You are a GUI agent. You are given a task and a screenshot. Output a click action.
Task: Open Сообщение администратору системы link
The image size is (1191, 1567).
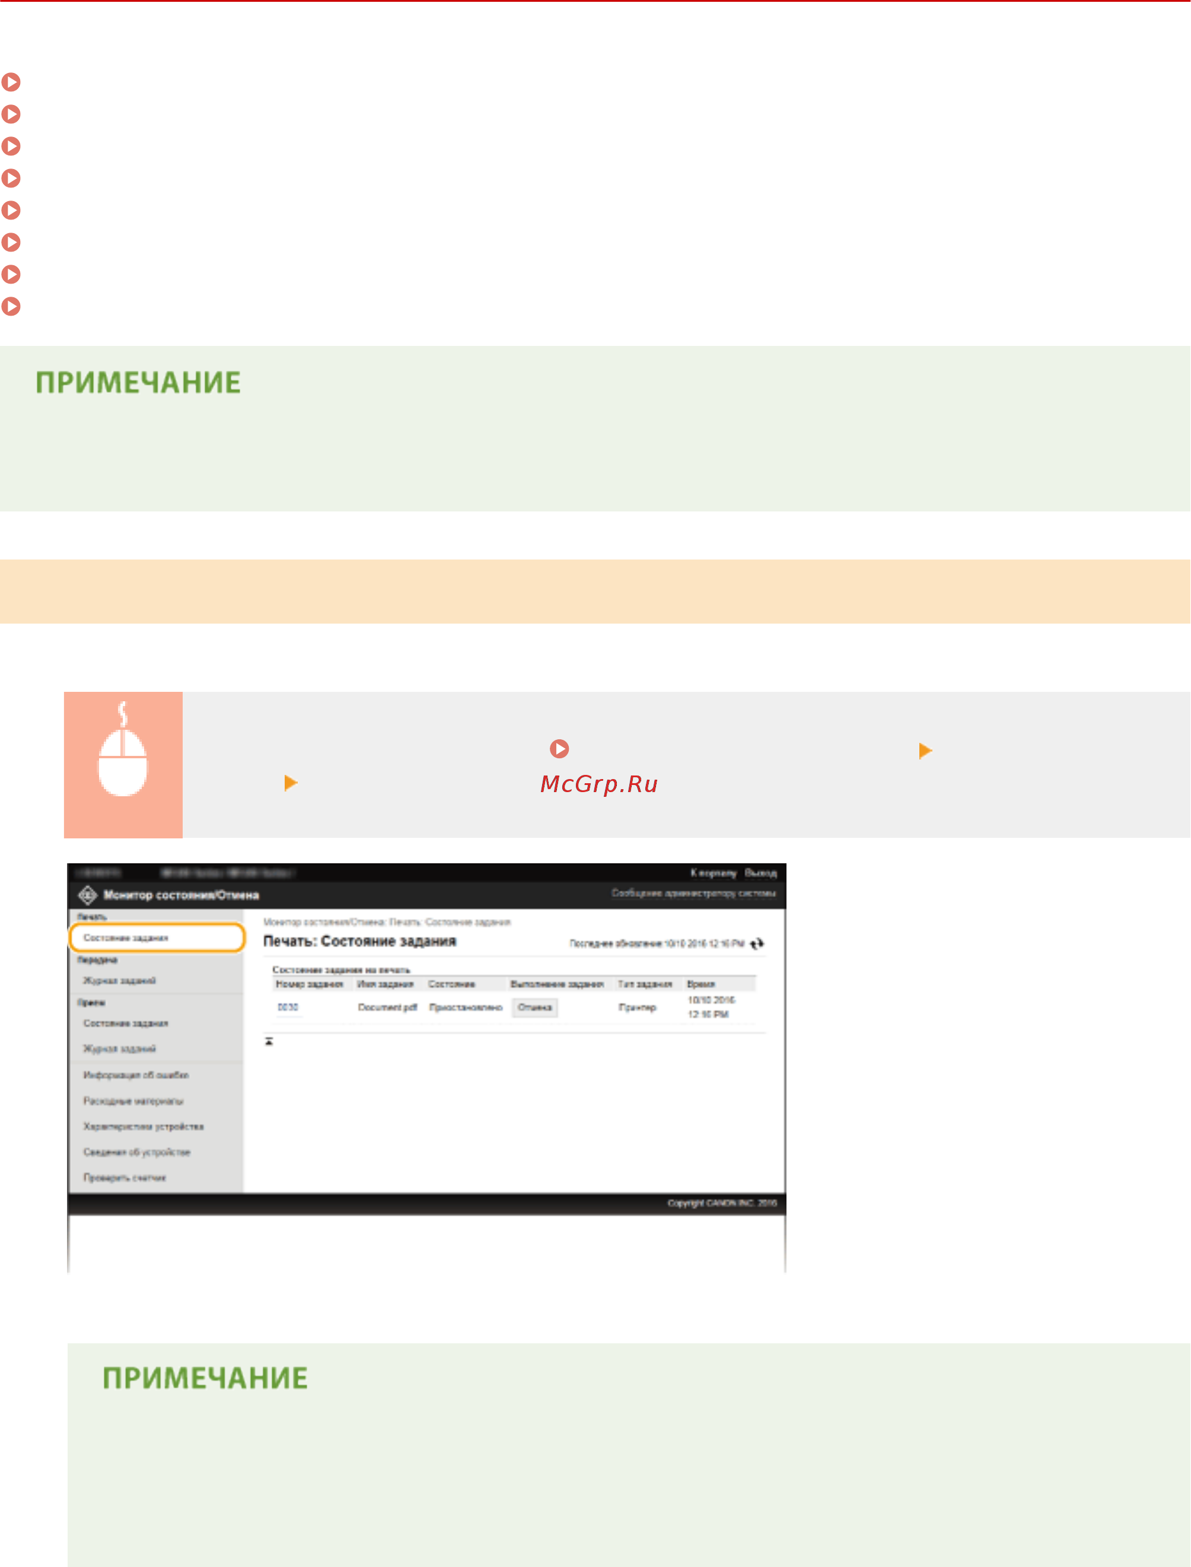(x=693, y=894)
